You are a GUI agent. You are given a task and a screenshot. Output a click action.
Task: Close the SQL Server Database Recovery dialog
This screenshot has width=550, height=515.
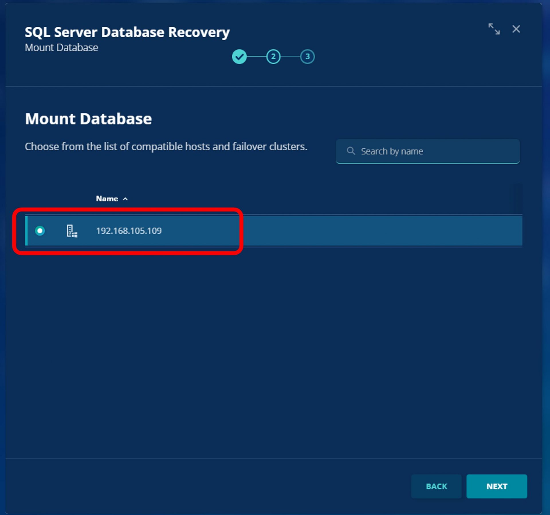516,29
